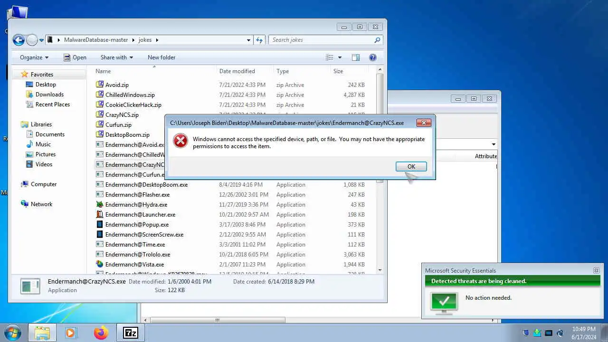
Task: Open the address bar history dropdown
Action: point(248,40)
